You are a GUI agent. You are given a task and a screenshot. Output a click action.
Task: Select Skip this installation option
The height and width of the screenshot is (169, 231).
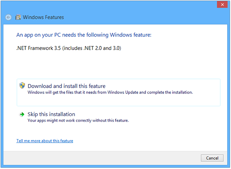[x=119, y=118]
